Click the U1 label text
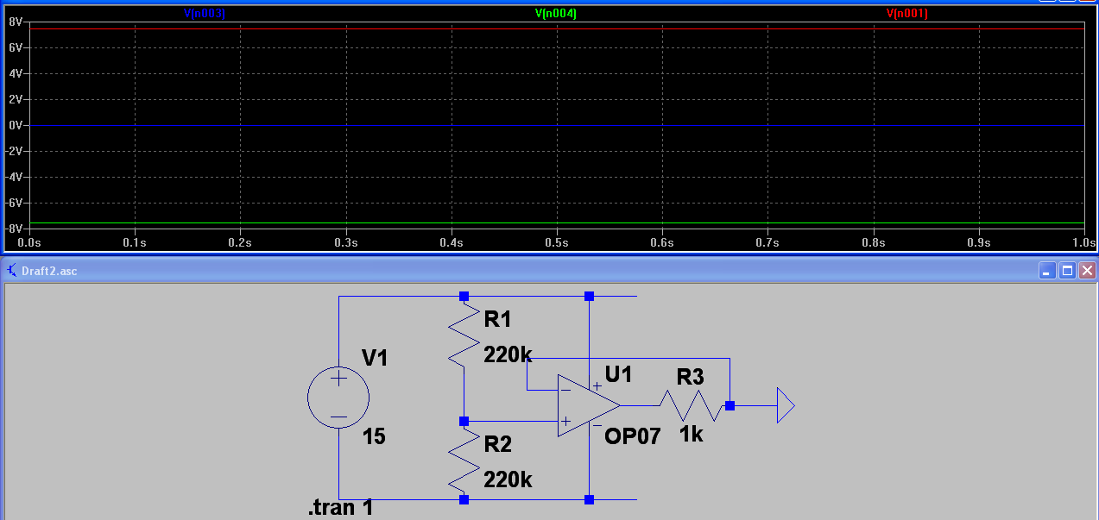1099x520 pixels. pos(619,374)
